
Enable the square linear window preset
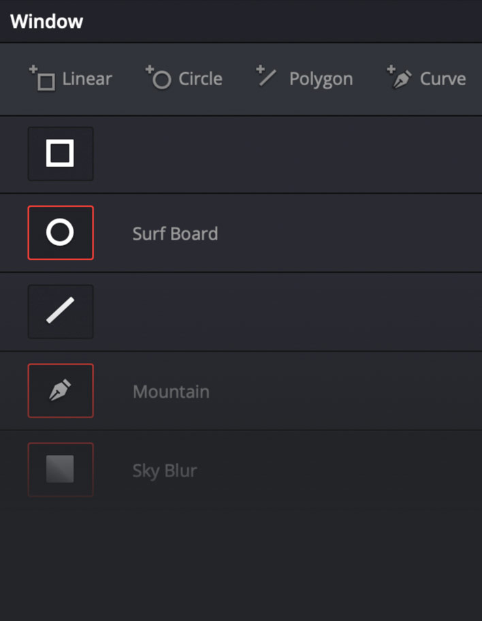[61, 154]
